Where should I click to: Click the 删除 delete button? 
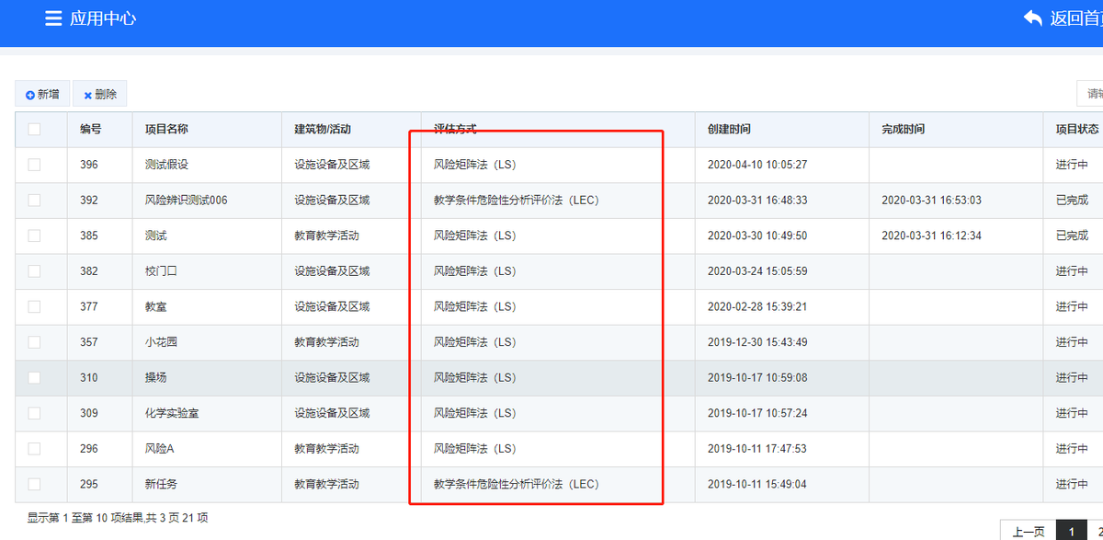100,94
